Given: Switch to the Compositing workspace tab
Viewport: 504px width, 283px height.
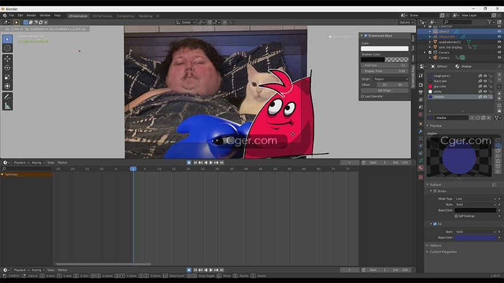Looking at the screenshot, I should 125,16.
